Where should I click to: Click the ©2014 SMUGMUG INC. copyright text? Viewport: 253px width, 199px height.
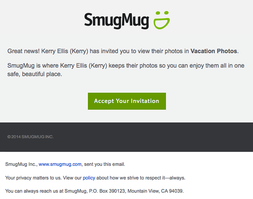pyautogui.click(x=30, y=137)
